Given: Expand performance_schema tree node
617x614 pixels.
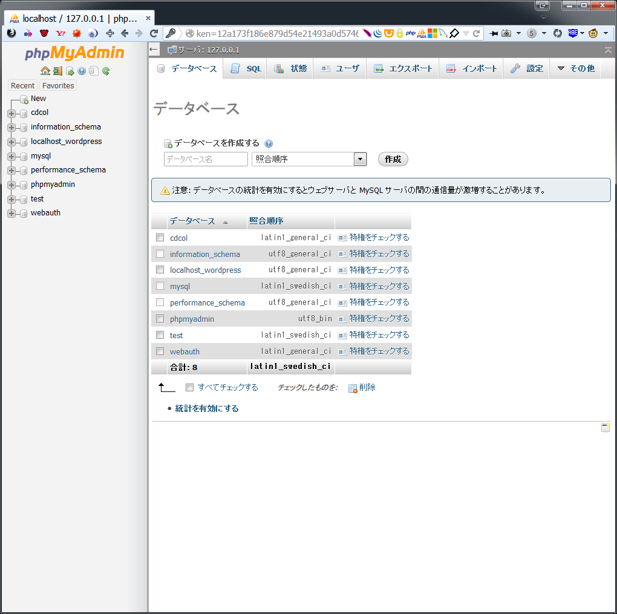Looking at the screenshot, I should (x=11, y=171).
